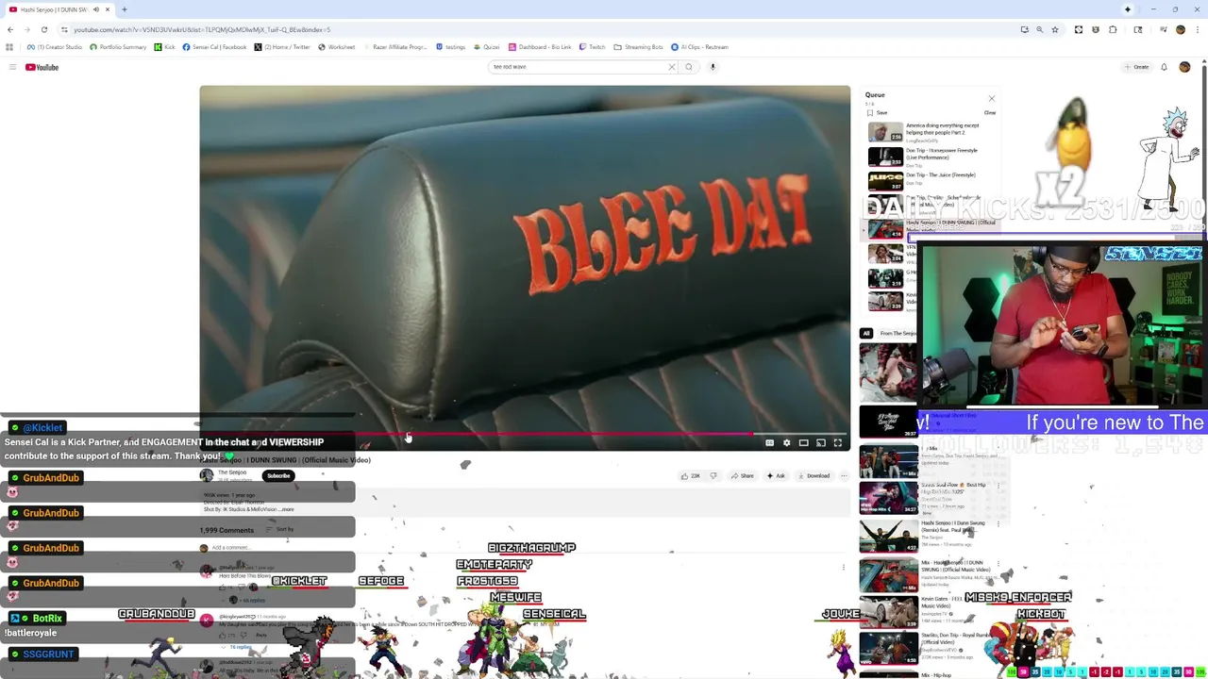Viewport: 1208px width, 679px height.
Task: Play America doing everything except queue item
Action: point(930,133)
